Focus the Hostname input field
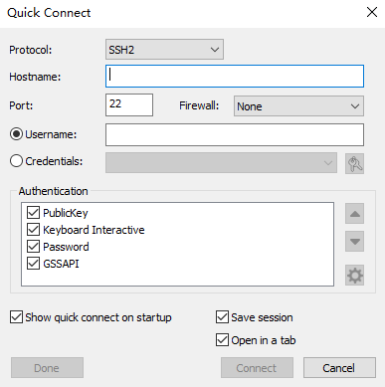The height and width of the screenshot is (387, 385). pos(235,77)
